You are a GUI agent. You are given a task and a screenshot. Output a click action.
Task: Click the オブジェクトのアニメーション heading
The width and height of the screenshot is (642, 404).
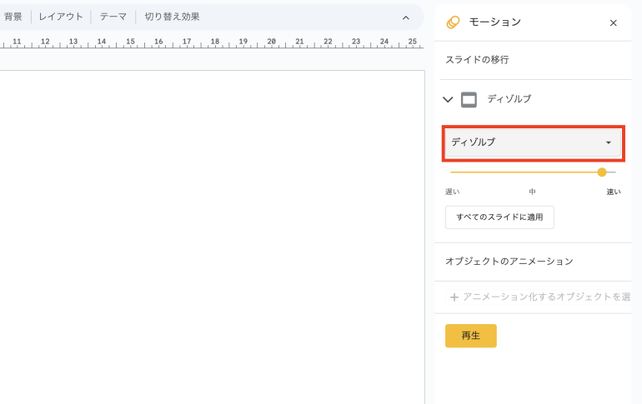click(509, 262)
